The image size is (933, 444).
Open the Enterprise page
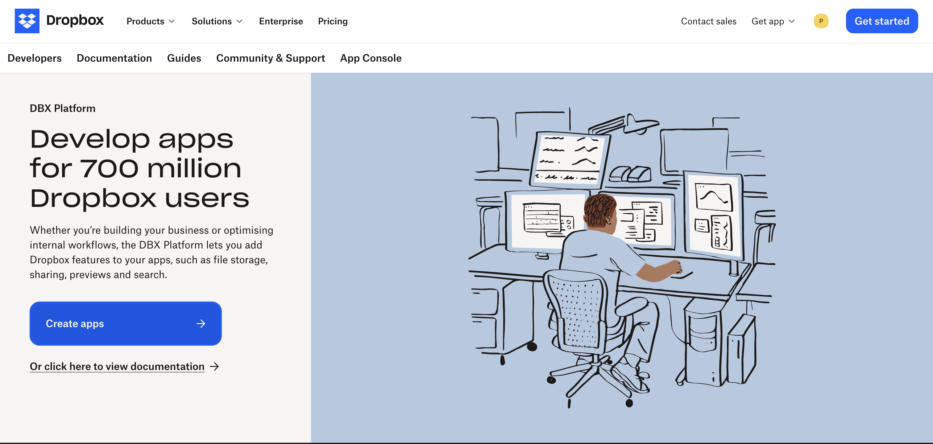point(281,21)
